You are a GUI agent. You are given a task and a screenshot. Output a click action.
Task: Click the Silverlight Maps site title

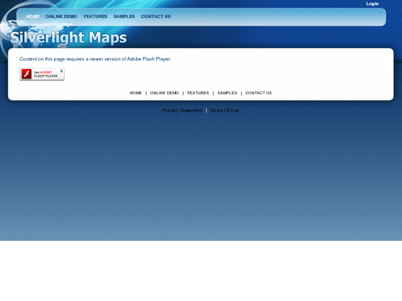[x=69, y=38]
